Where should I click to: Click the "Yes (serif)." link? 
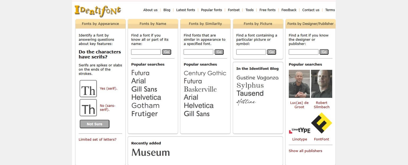click(x=109, y=89)
